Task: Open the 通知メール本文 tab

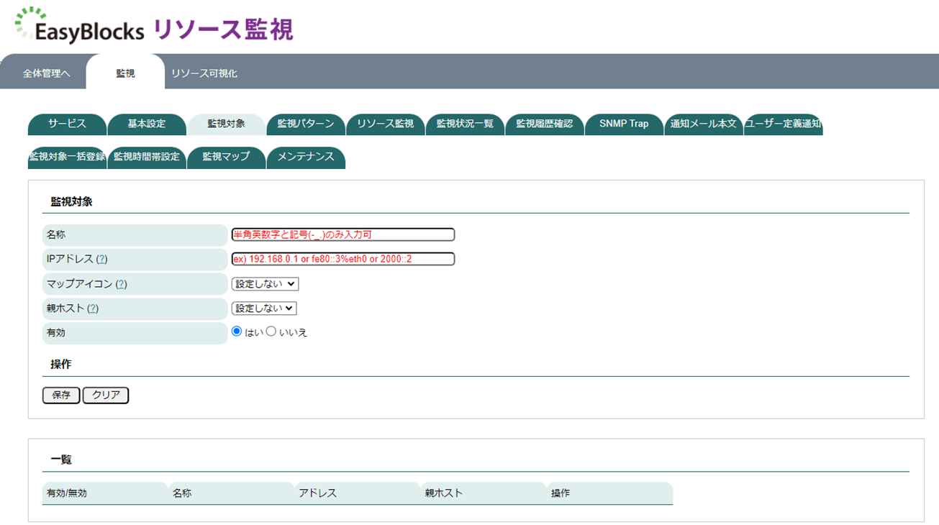Action: click(704, 124)
